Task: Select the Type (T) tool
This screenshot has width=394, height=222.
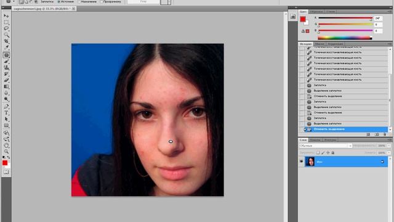Action: (6, 113)
